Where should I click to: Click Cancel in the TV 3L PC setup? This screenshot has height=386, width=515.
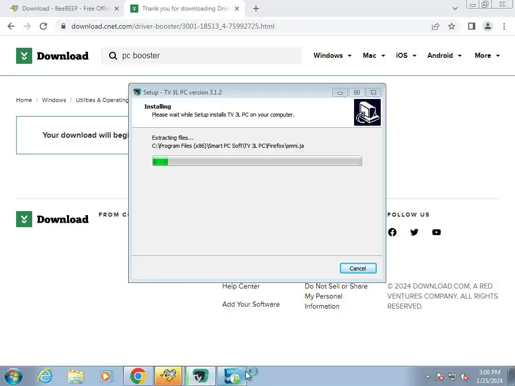[358, 268]
